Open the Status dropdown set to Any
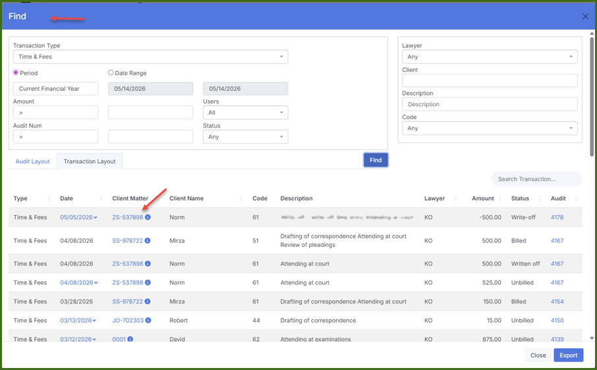597x370 pixels. point(245,137)
